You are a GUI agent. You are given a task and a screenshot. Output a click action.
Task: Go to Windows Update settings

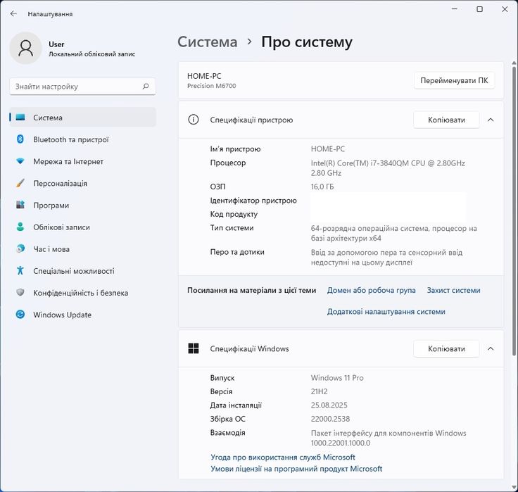82,315
